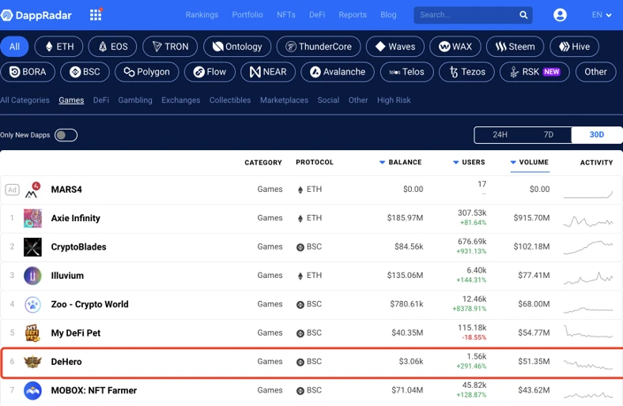This screenshot has height=406, width=623.
Task: Filter by TRON chain
Action: coord(170,47)
